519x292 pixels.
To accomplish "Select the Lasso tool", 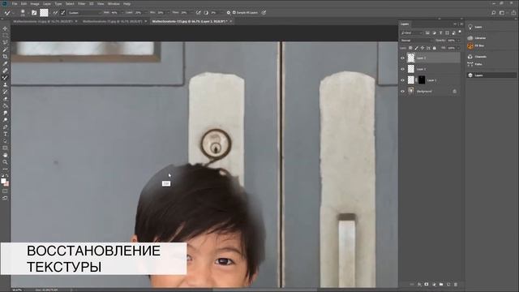I will coord(5,42).
